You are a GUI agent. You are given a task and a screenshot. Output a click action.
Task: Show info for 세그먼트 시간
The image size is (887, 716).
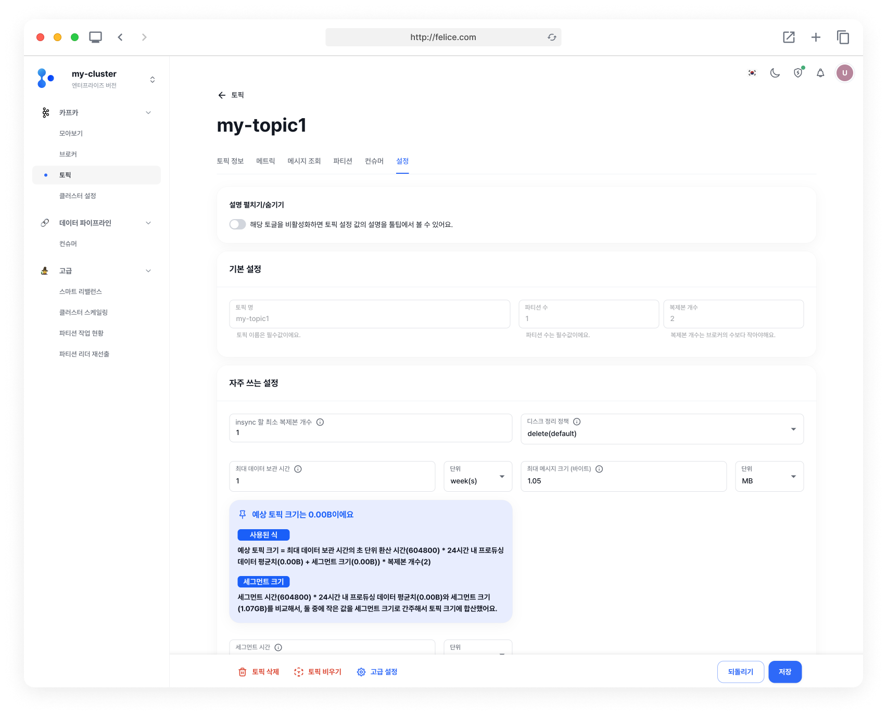coord(278,647)
